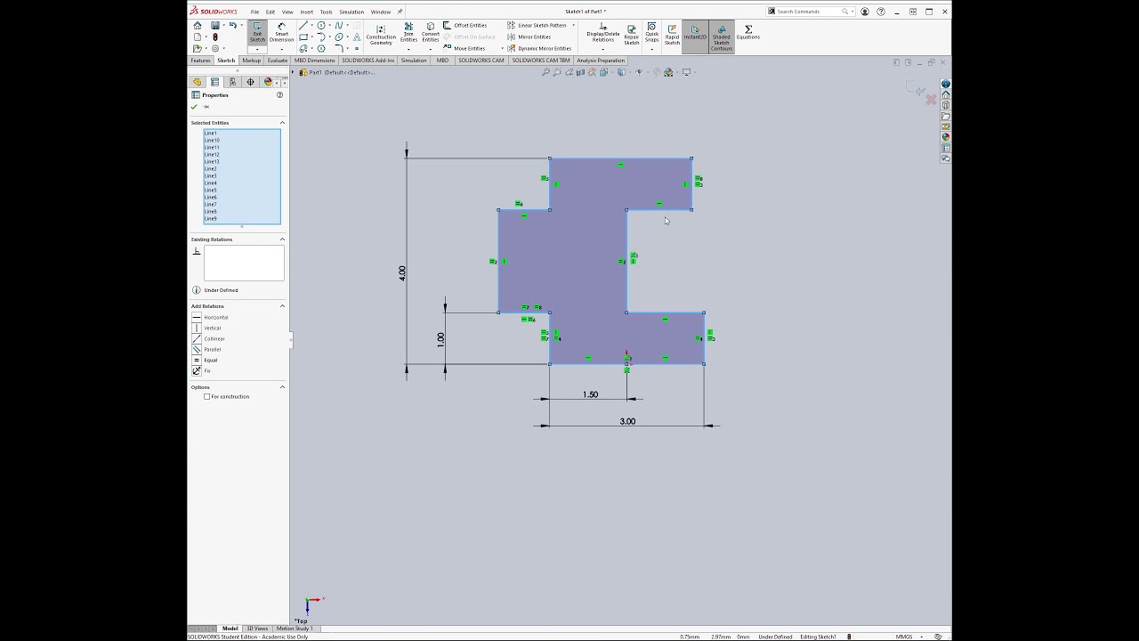Enable the For construction checkbox
Viewport: 1139px width, 641px height.
(207, 397)
